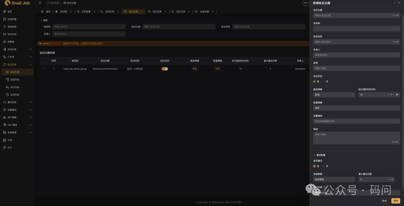This screenshot has width=404, height=206.
Task: Decrease 最大重试次数 with the minus button
Action: (389, 179)
